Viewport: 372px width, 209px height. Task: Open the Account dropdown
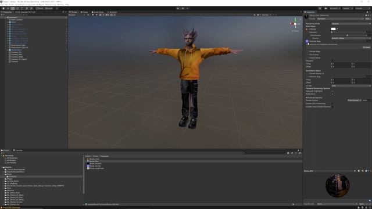click(x=335, y=8)
